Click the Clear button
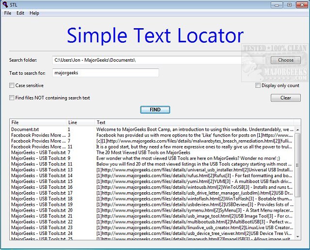This screenshot has width=310, height=250. pos(286,98)
